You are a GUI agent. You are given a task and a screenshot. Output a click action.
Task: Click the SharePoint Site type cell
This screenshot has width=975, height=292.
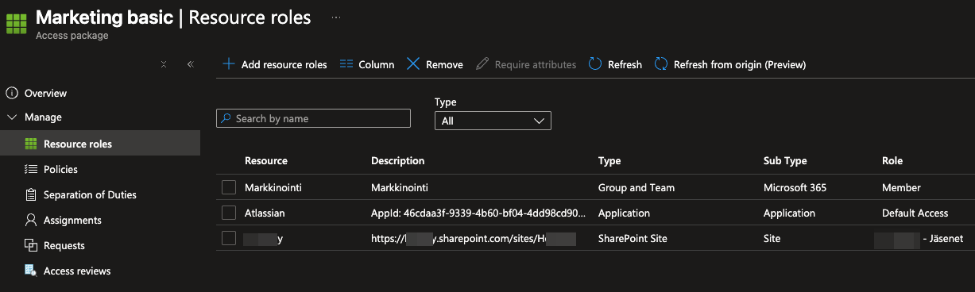point(633,238)
